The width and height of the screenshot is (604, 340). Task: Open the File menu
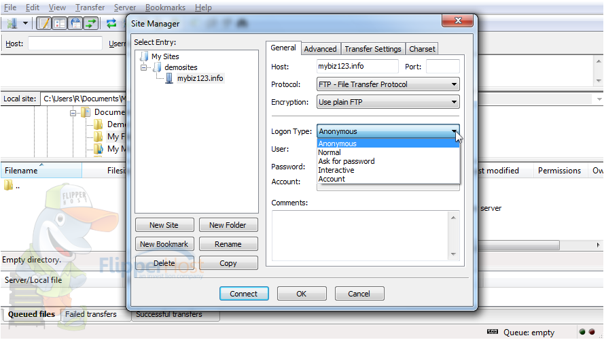[x=10, y=7]
